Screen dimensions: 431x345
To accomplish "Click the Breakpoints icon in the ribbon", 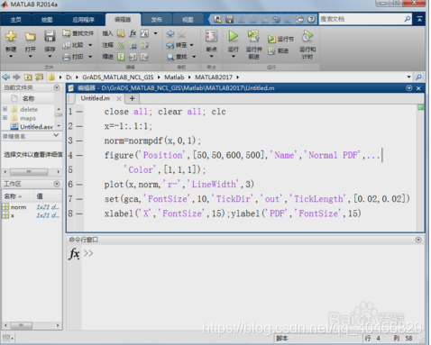I will point(211,36).
